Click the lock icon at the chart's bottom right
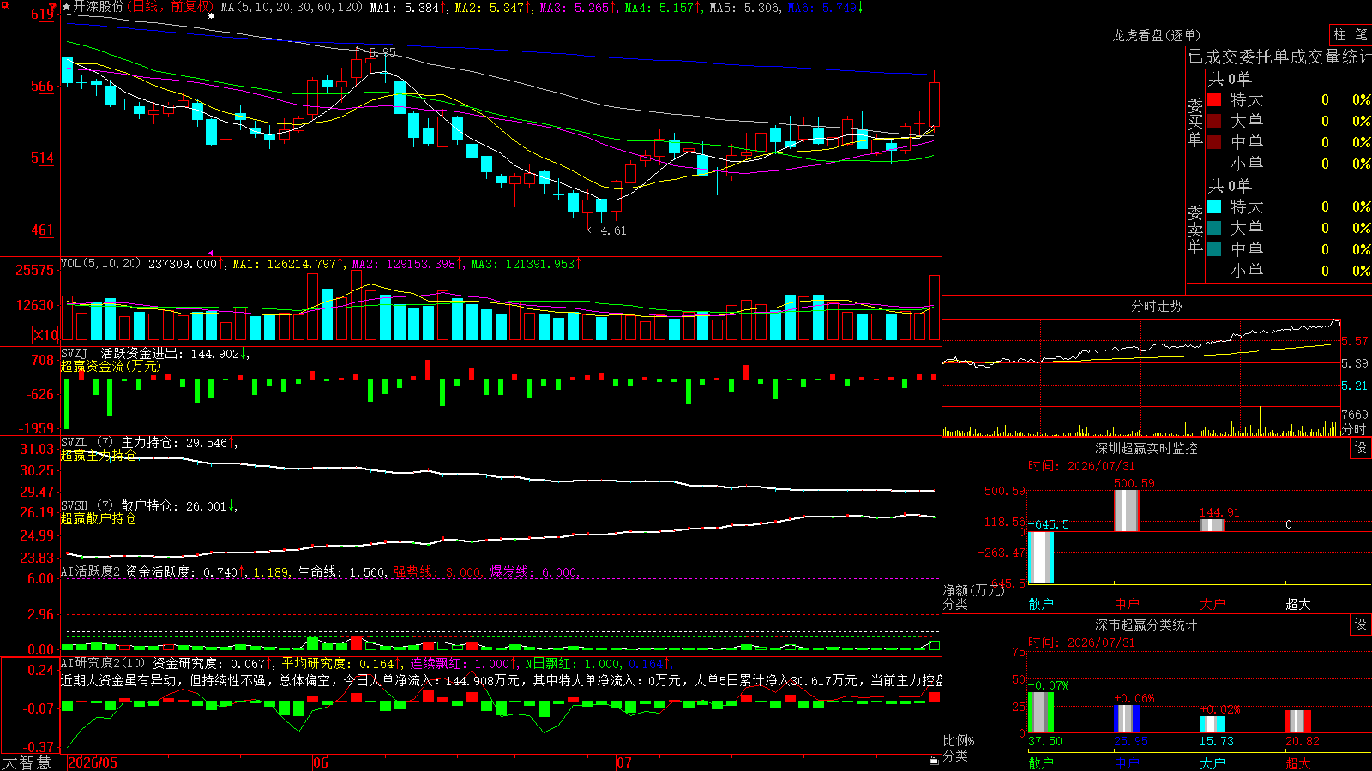This screenshot has height=771, width=1372. coord(935,760)
